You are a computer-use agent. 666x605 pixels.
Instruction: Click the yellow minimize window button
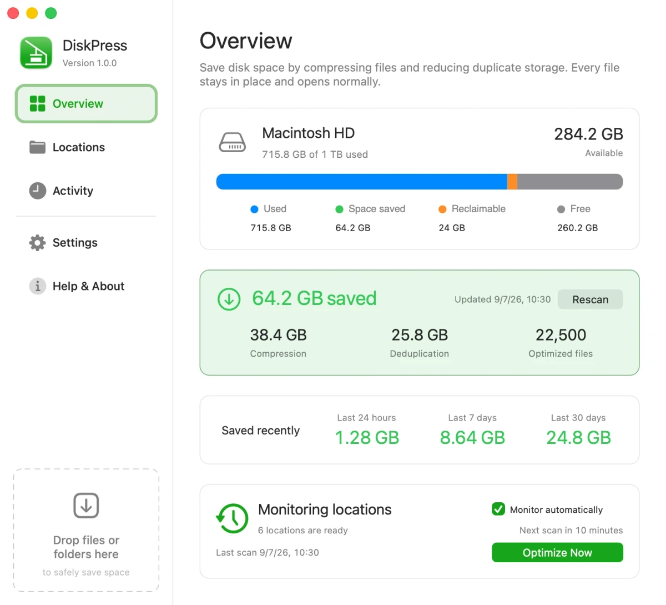(32, 13)
